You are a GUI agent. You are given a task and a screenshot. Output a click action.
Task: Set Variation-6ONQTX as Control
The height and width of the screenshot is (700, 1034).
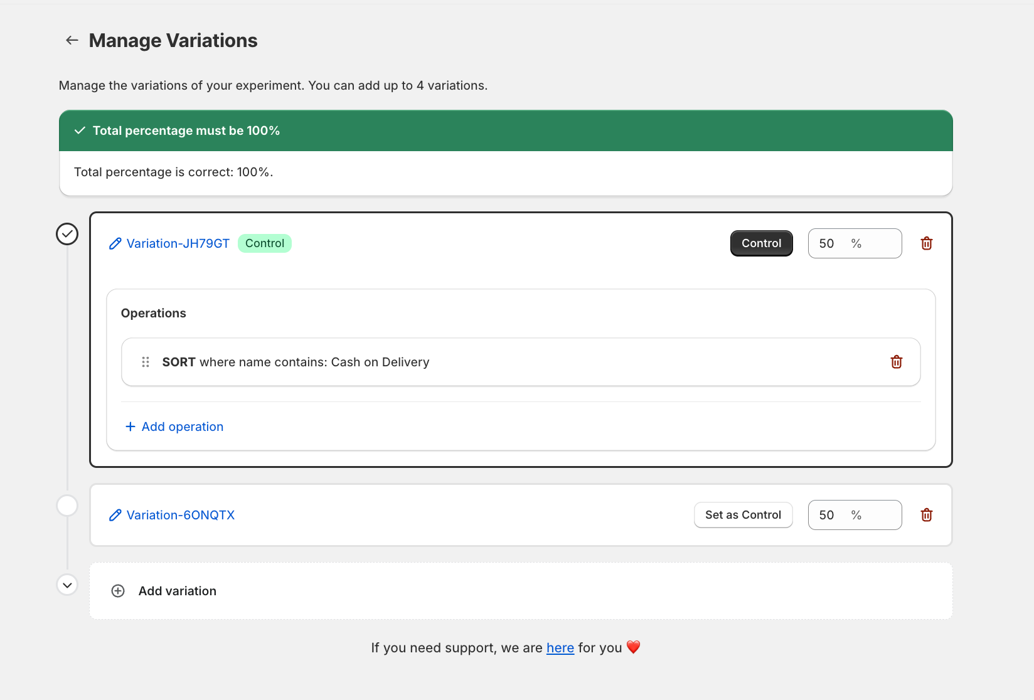point(743,515)
